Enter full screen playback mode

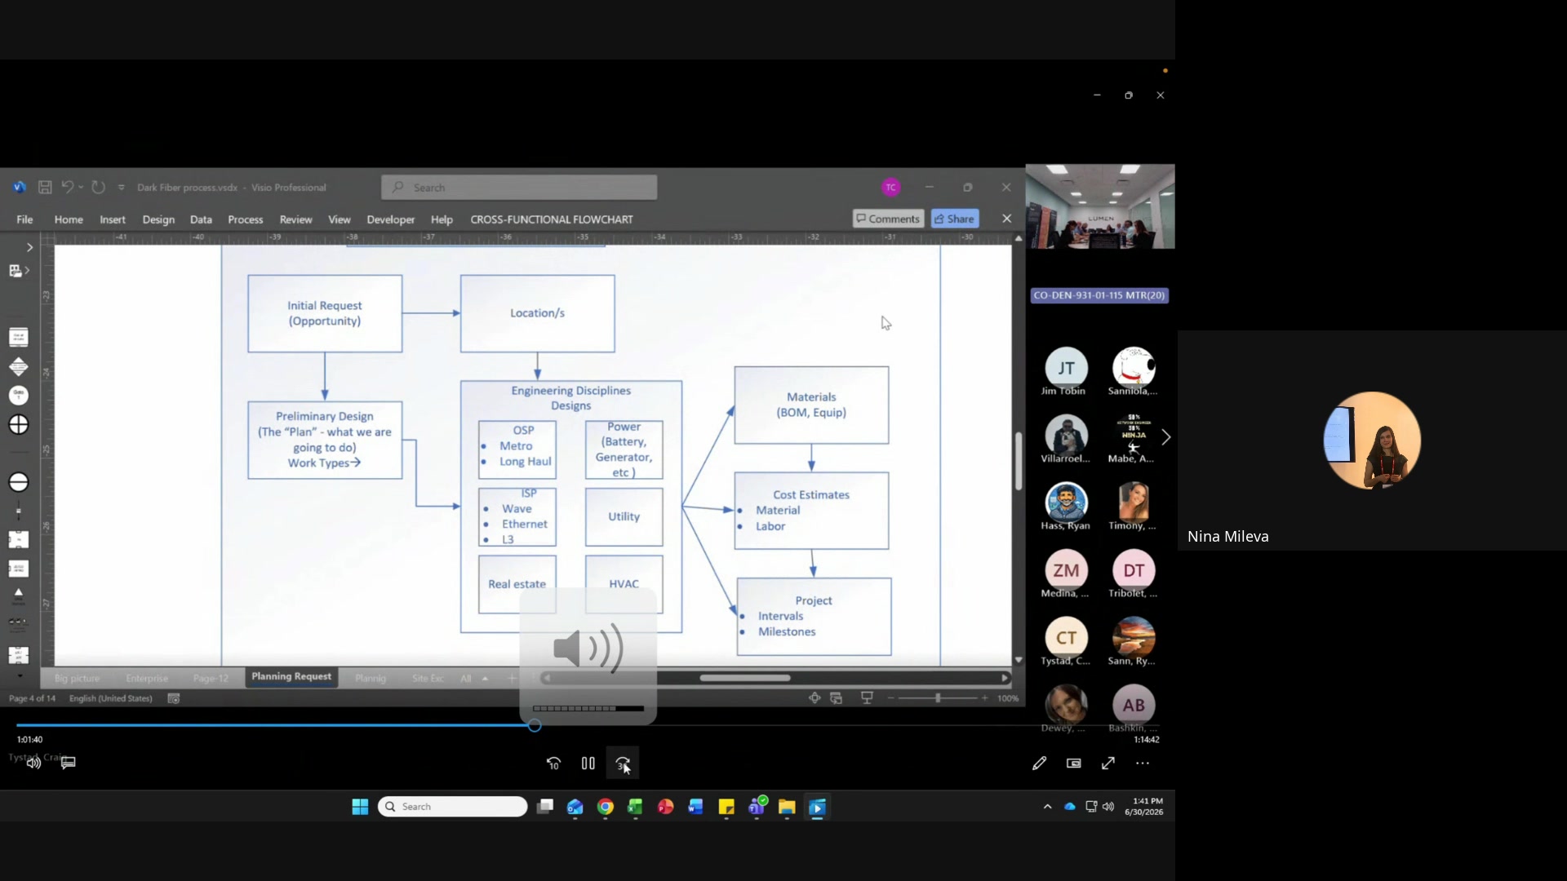1108,764
